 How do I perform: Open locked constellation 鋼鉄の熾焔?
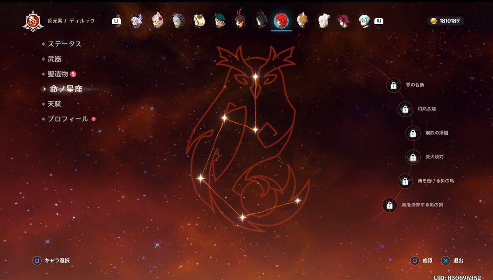click(413, 133)
